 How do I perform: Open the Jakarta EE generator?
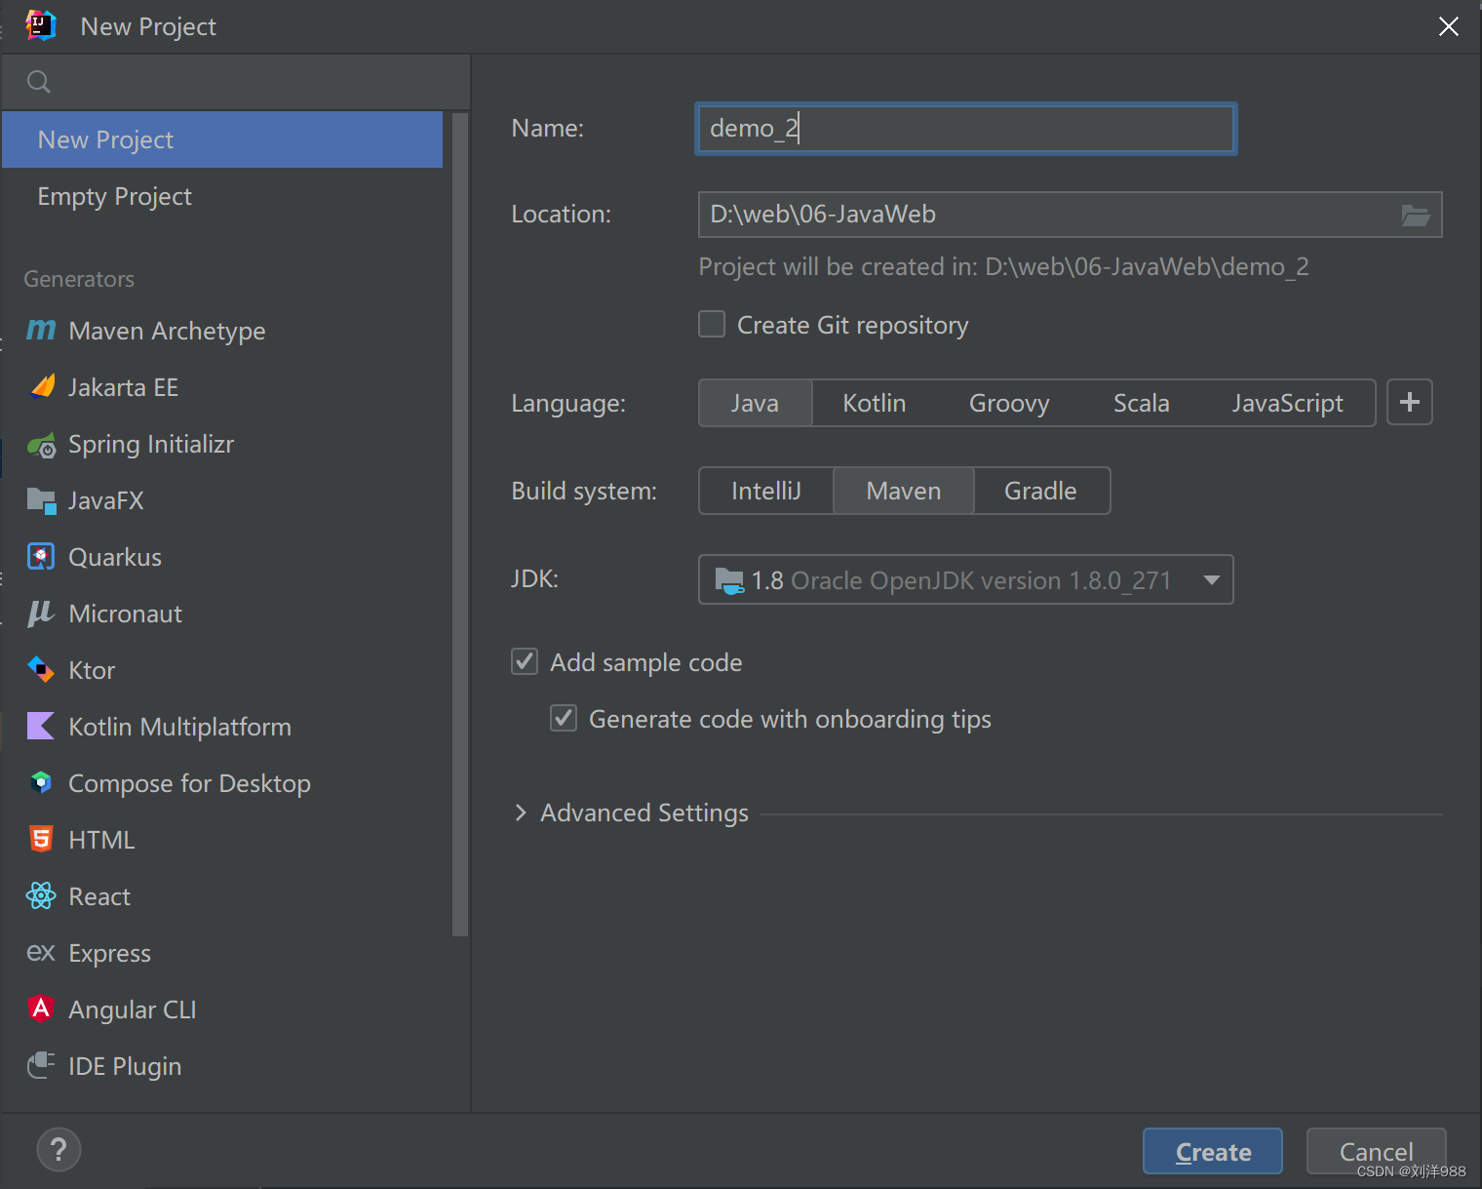[222, 387]
